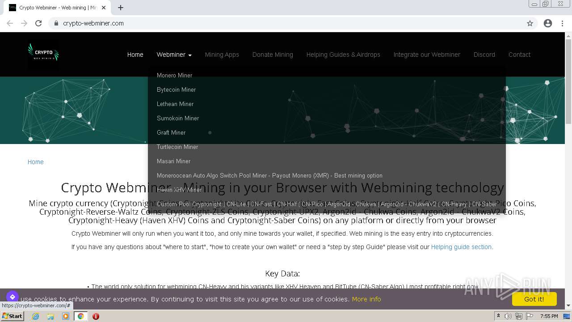Click the site lock icon
This screenshot has width=572, height=322.
pyautogui.click(x=56, y=23)
